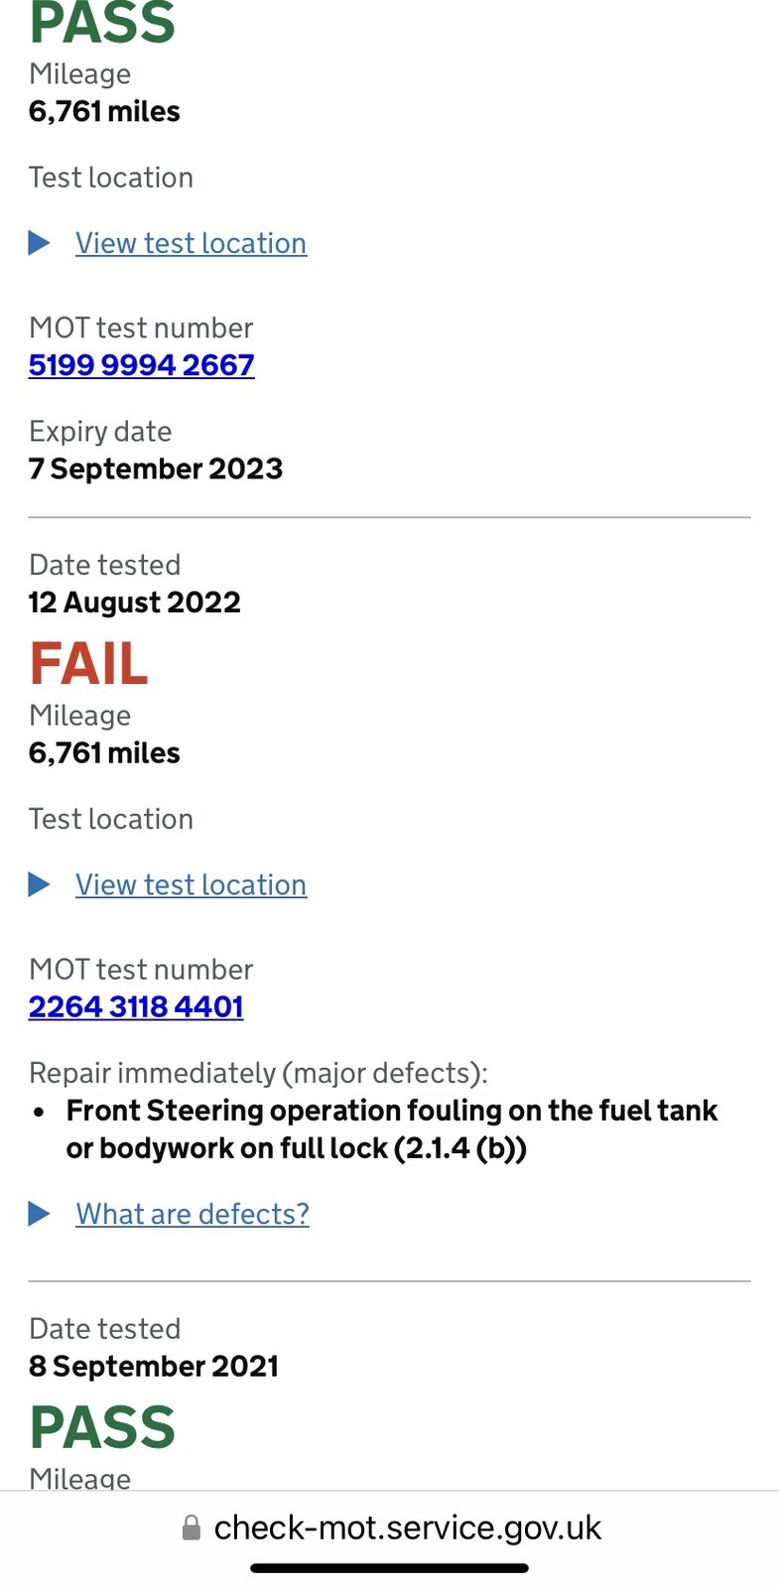This screenshot has height=1588, width=779.
Task: Click the triangle beside the failed test's View test location
Action: [40, 884]
